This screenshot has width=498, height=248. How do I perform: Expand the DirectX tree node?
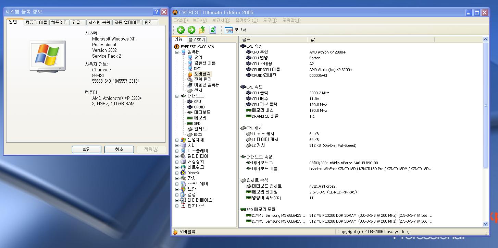point(177,173)
